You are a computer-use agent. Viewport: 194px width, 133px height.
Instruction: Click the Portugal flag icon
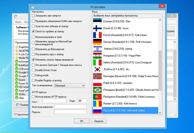pos(97,97)
